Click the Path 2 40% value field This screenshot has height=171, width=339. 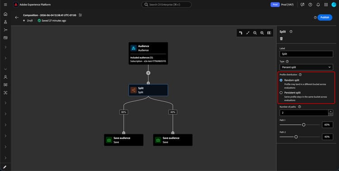click(x=327, y=137)
